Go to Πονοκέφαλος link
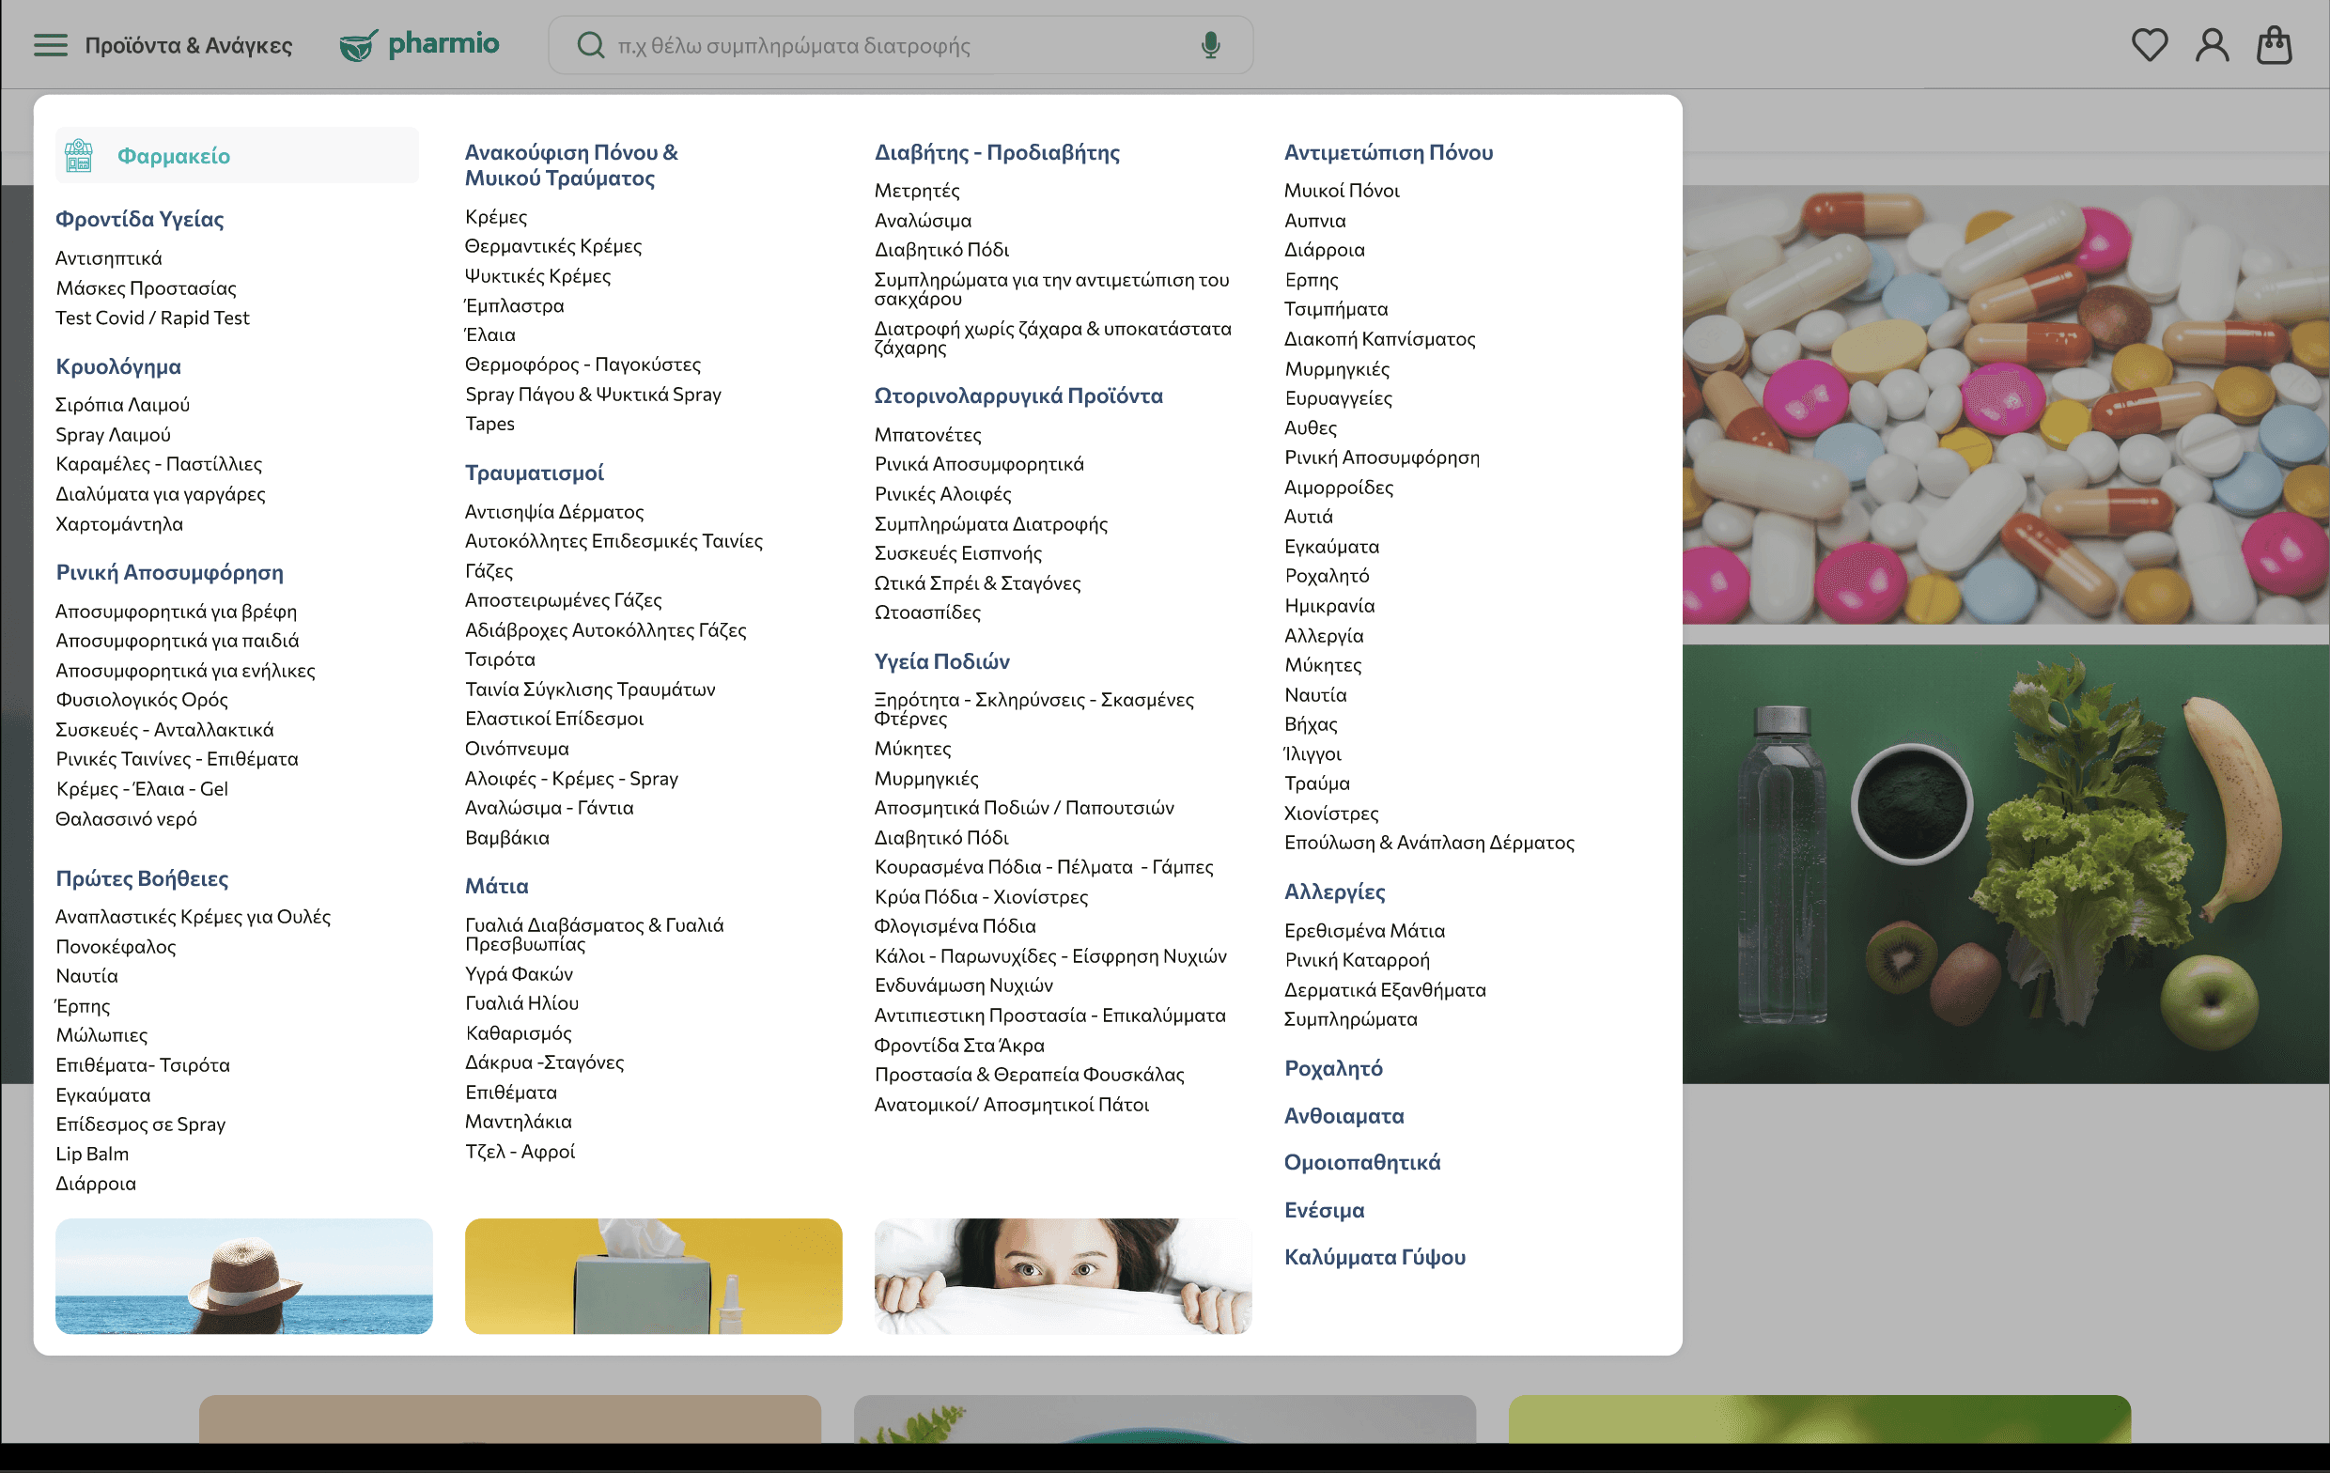This screenshot has height=1473, width=2330. click(x=116, y=947)
